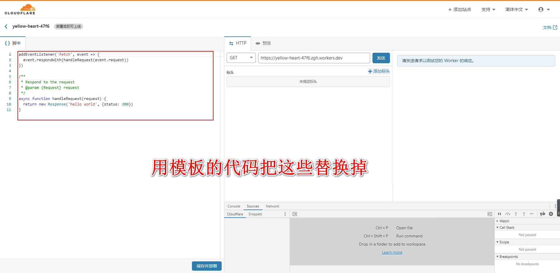Select the 脚本 script tab
This screenshot has height=273, width=560.
point(13,43)
